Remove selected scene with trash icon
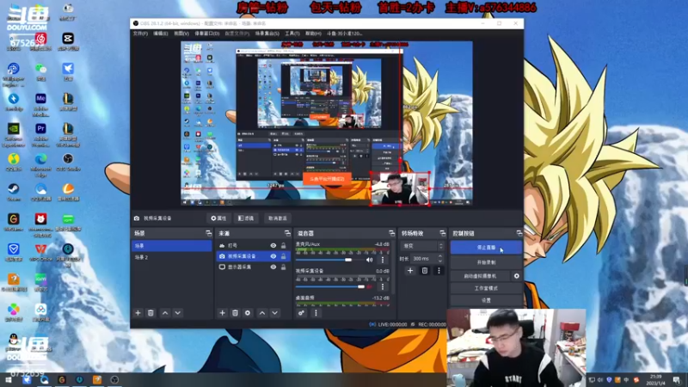Screen dimensions: 688x387 [x=150, y=313]
